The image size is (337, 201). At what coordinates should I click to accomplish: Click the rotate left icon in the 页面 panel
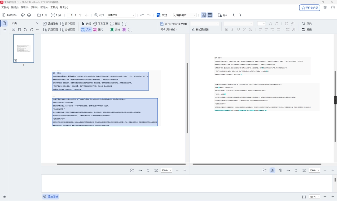click(26, 29)
